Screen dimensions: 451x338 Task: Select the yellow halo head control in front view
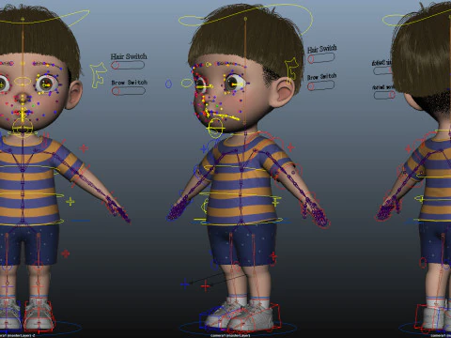coord(44,18)
